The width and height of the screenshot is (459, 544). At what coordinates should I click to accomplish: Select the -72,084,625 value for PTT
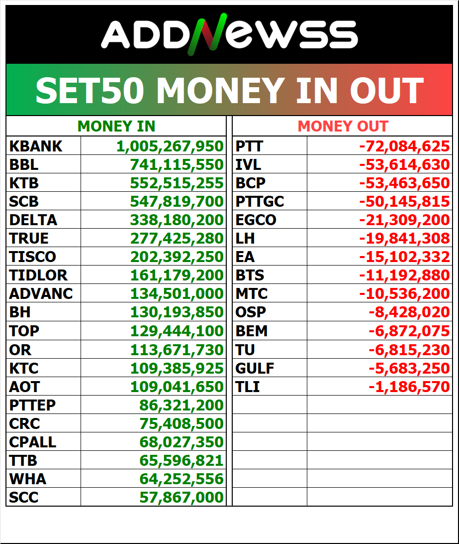click(404, 146)
